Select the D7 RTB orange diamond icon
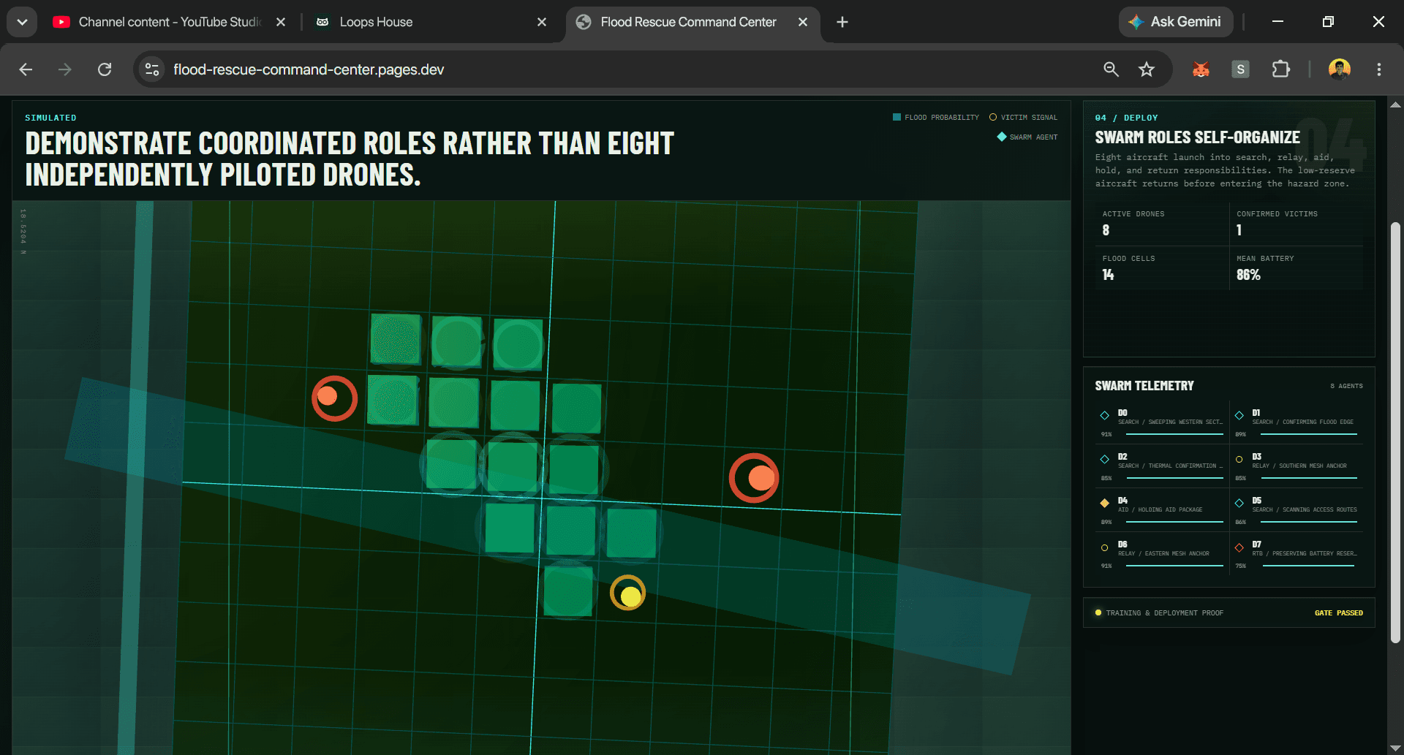 coord(1239,547)
